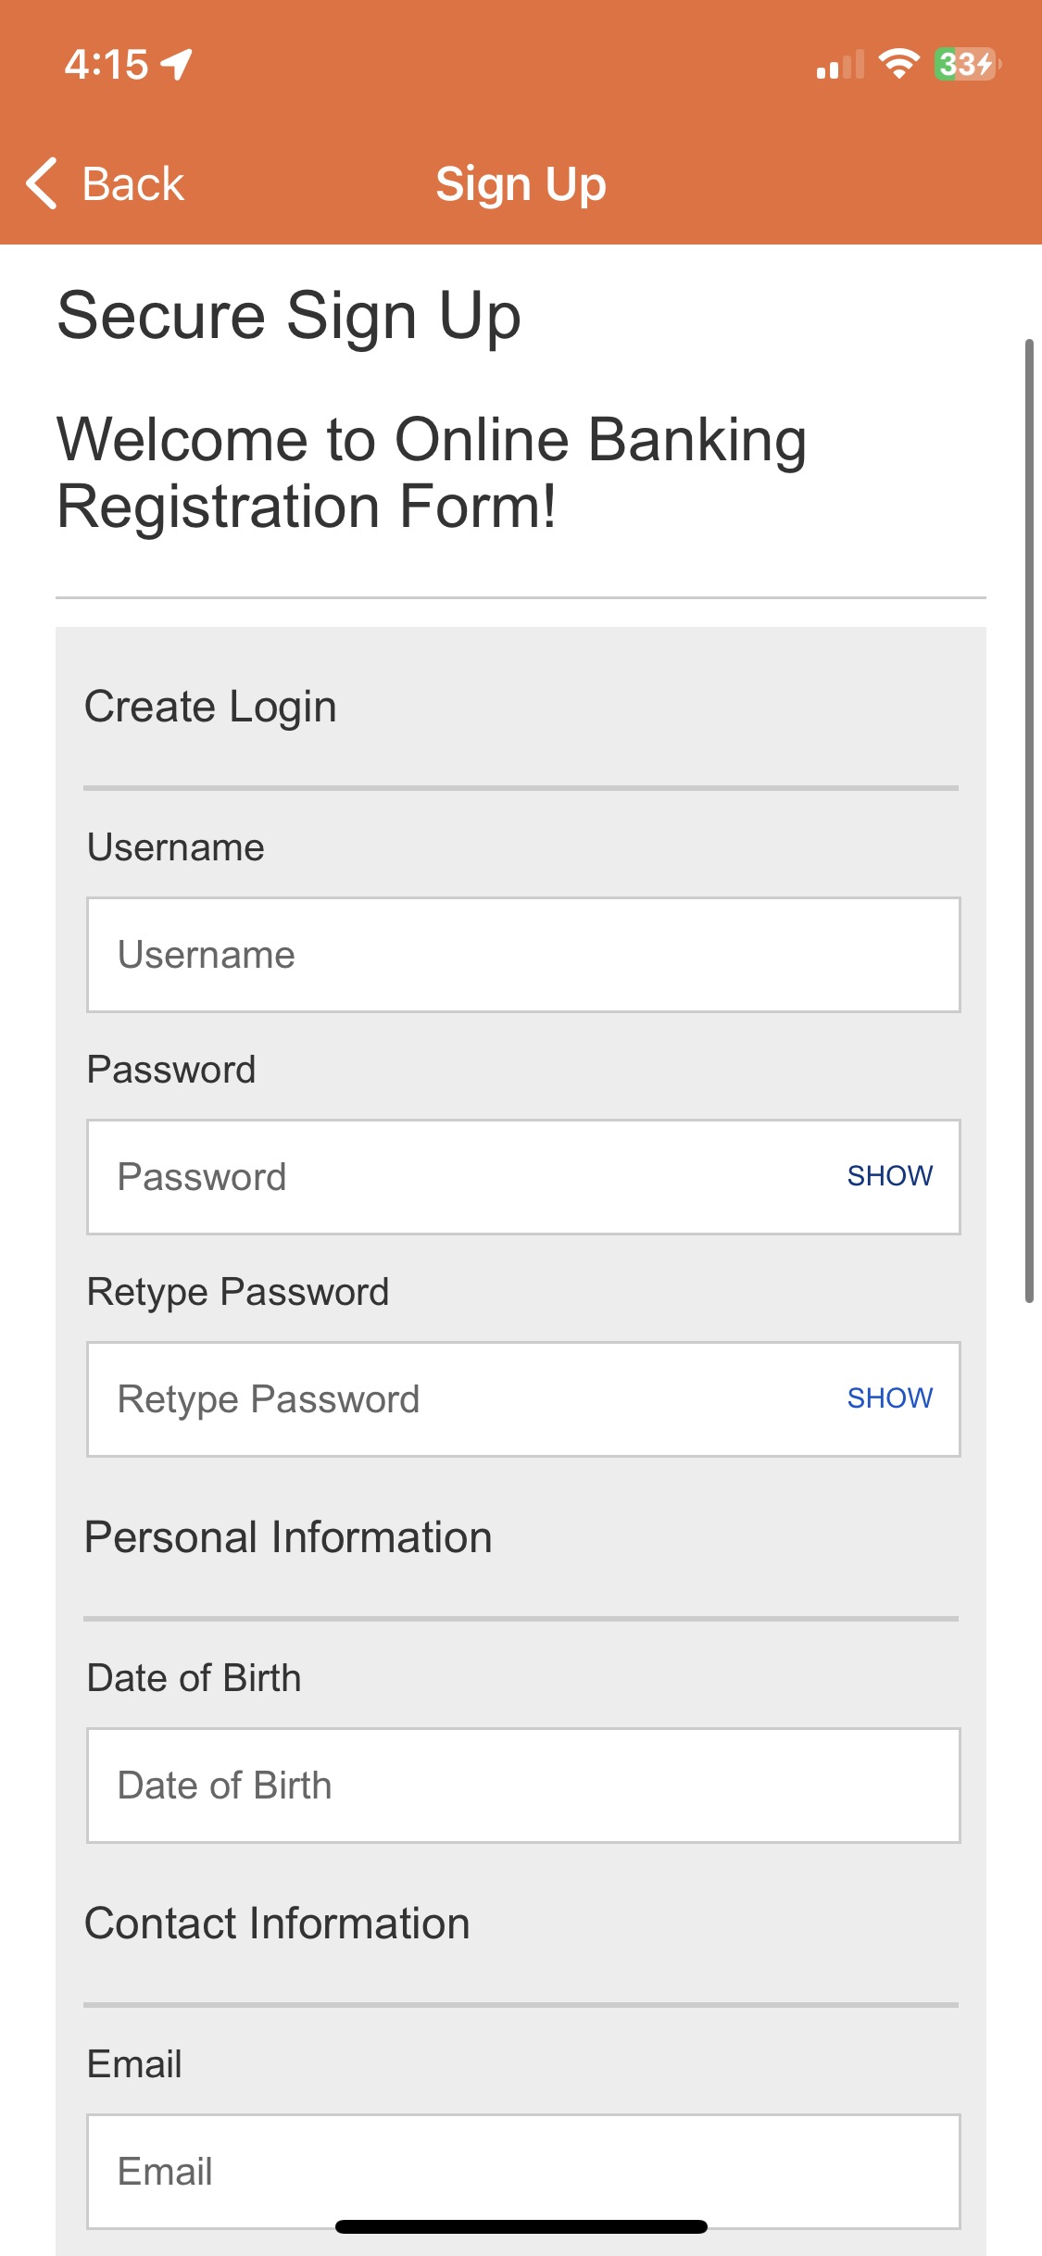Tap the back chevron arrow icon
The height and width of the screenshot is (2256, 1042).
click(42, 183)
